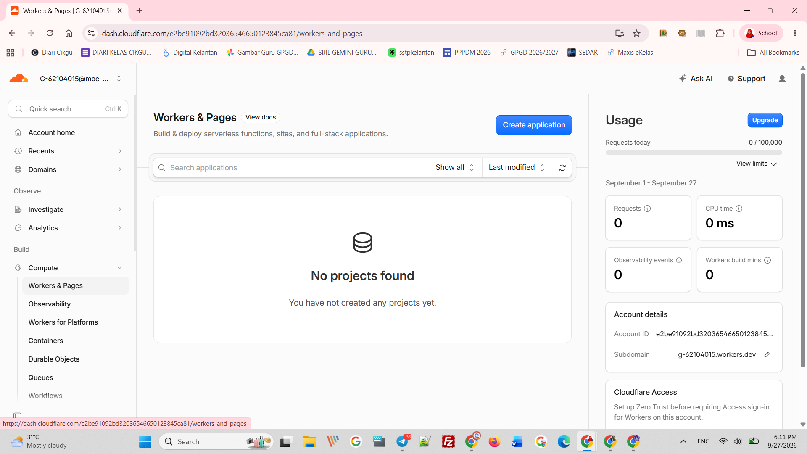Open Microsoft Word from taskbar
The height and width of the screenshot is (454, 807).
(x=517, y=441)
